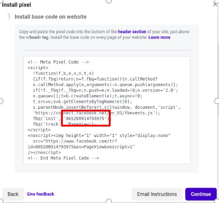The height and width of the screenshot is (203, 219).
Task: Click the Email Instructions button
Action: click(157, 194)
